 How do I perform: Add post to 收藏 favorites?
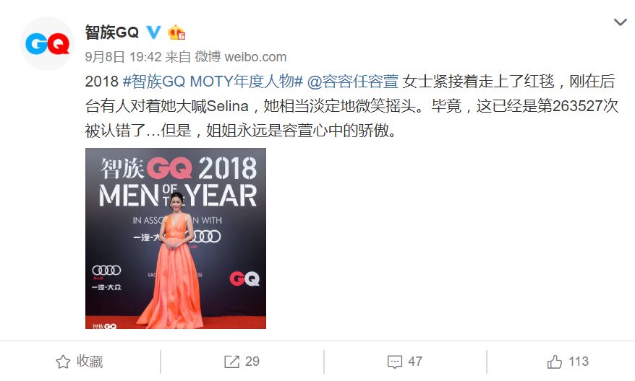tap(80, 362)
